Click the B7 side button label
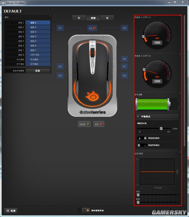189x217 pixels. tap(124, 66)
